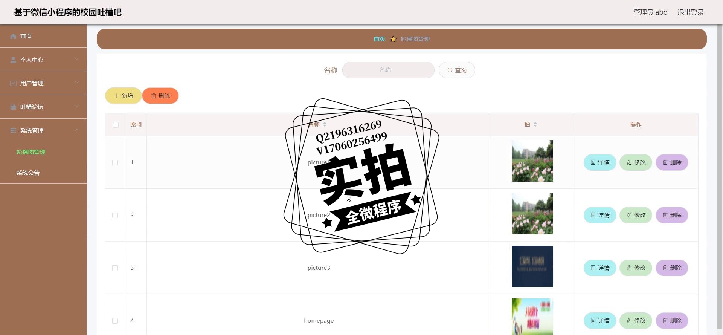This screenshot has width=723, height=335.
Task: Click the 索引 column header
Action: (x=136, y=125)
